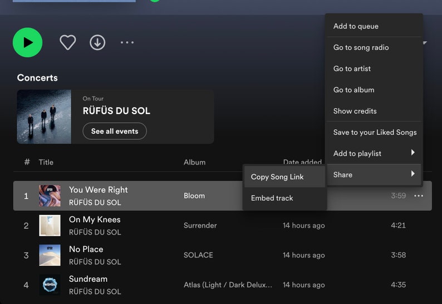The image size is (442, 304).
Task: Select Go to artist
Action: 374,68
